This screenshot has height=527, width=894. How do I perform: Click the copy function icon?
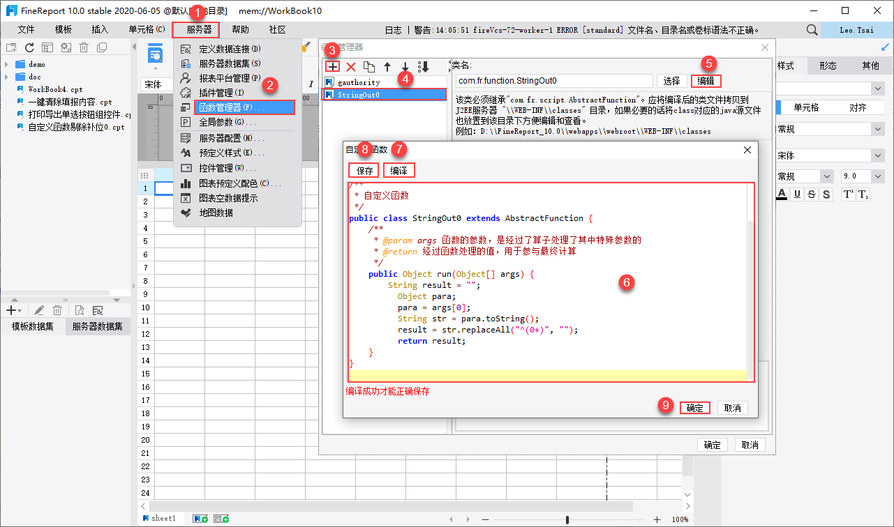point(369,67)
